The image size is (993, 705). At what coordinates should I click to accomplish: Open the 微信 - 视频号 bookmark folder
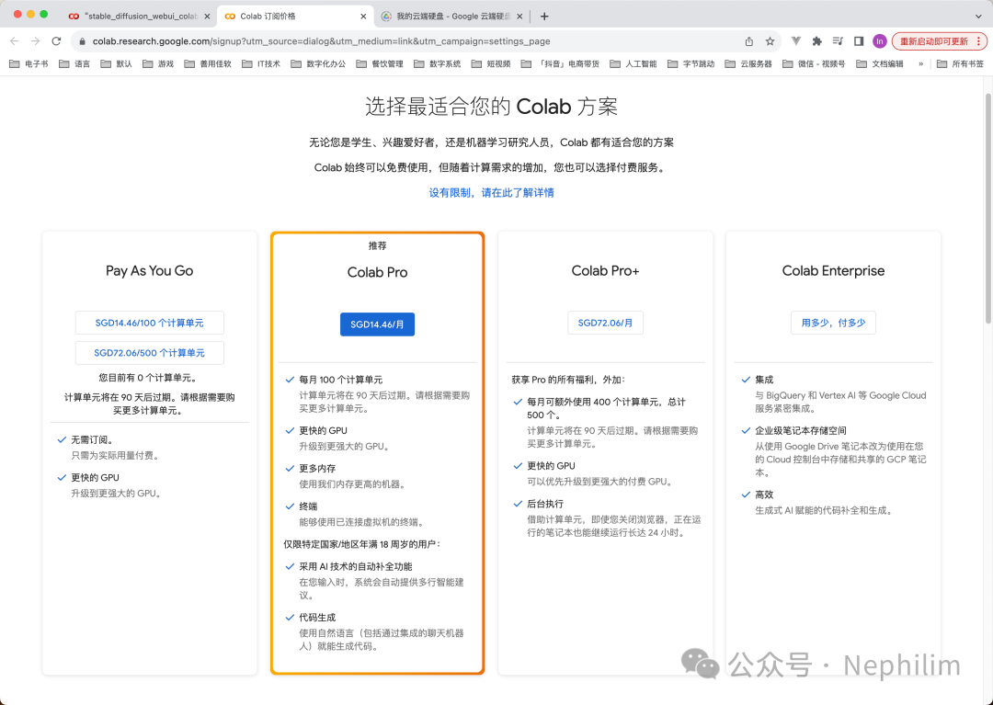coord(815,64)
